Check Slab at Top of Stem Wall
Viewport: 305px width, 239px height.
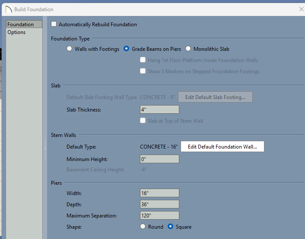143,121
